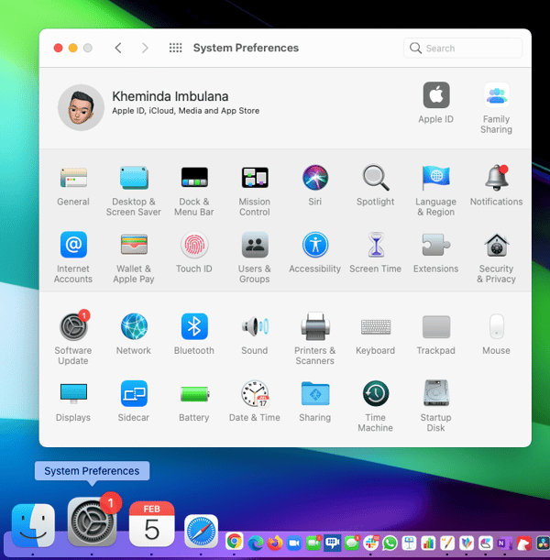Open Desktop & Screen Saver settings
Screen dimensions: 550x560
[134, 191]
